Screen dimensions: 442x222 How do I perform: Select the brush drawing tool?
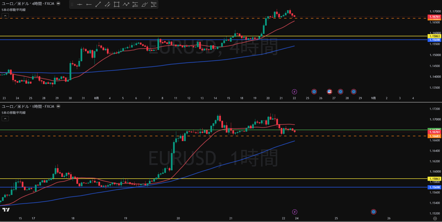tap(144, 4)
